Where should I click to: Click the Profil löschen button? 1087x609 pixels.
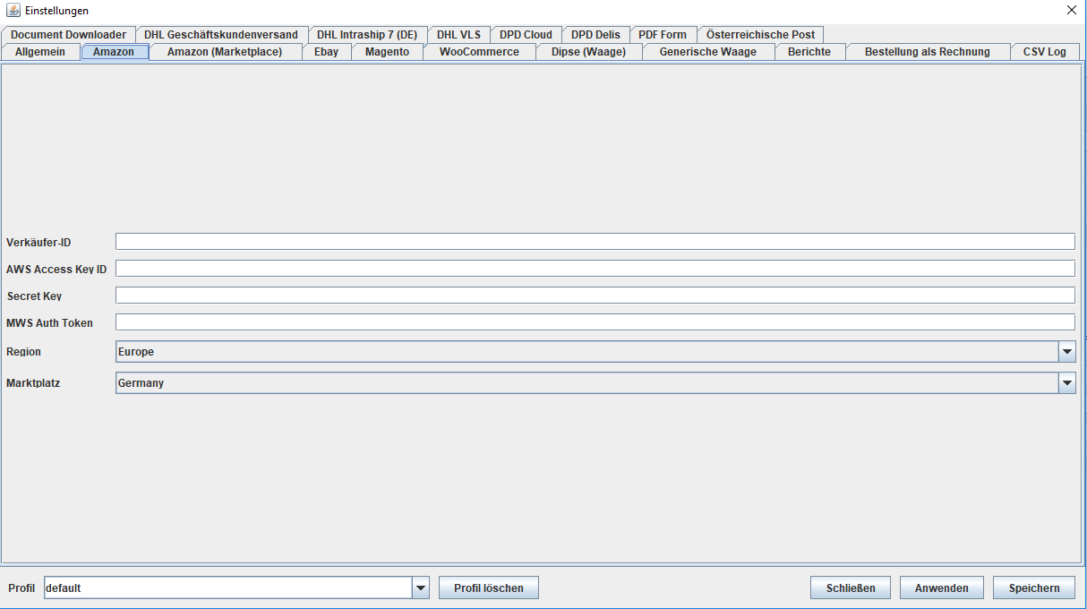pyautogui.click(x=488, y=588)
